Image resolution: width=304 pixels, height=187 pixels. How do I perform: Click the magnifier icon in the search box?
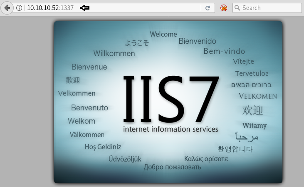click(237, 8)
